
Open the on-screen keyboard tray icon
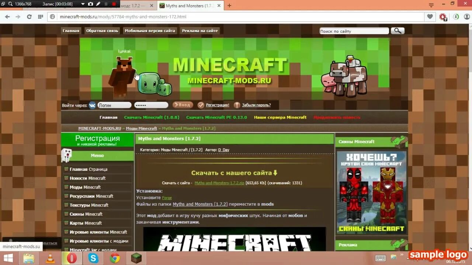(381, 258)
